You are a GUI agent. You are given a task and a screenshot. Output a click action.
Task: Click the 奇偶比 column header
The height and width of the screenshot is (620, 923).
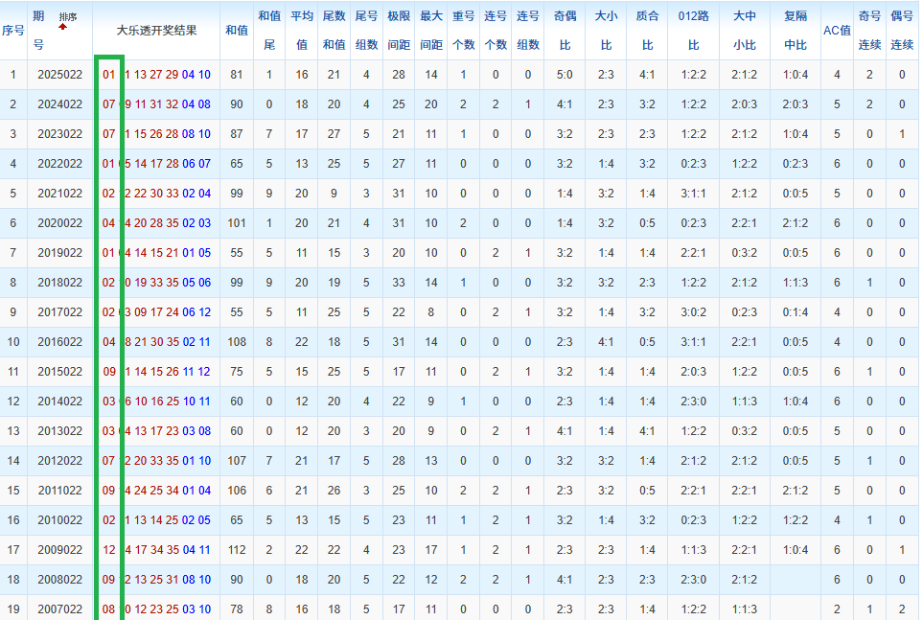565,30
